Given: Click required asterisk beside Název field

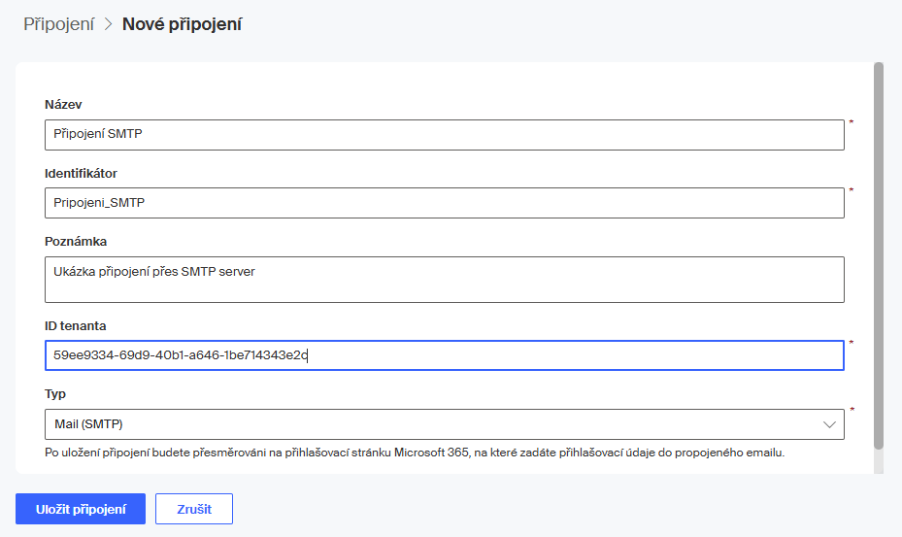Looking at the screenshot, I should (x=852, y=122).
